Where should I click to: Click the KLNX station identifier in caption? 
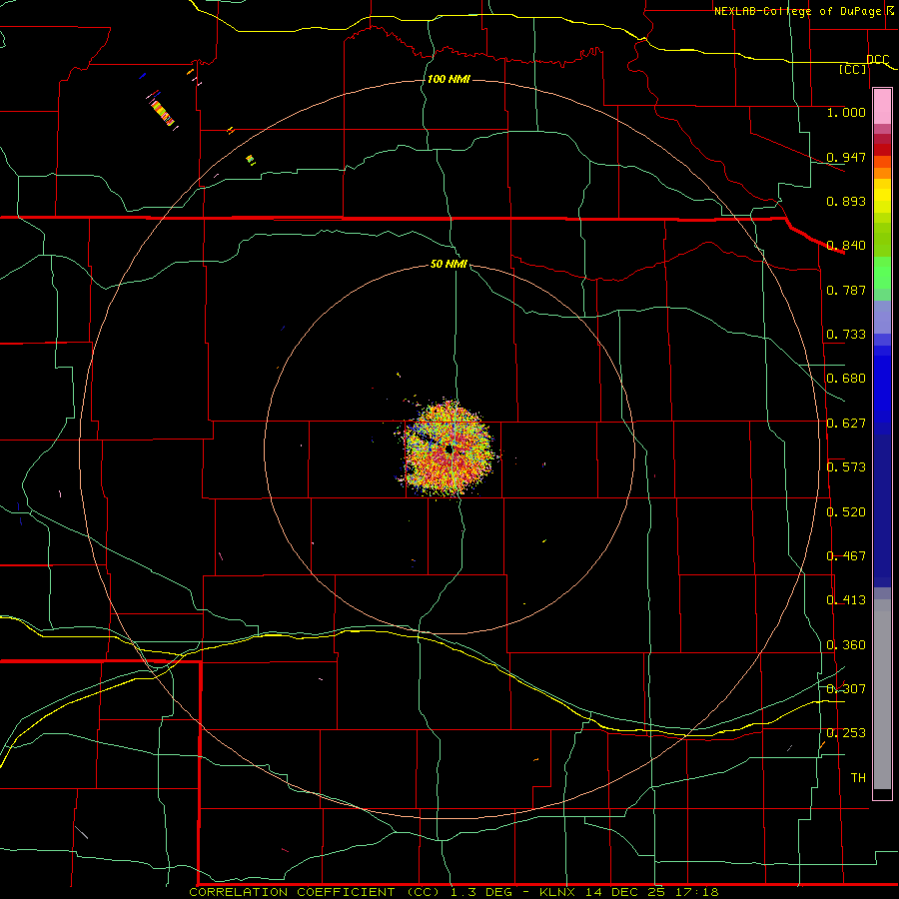click(559, 892)
